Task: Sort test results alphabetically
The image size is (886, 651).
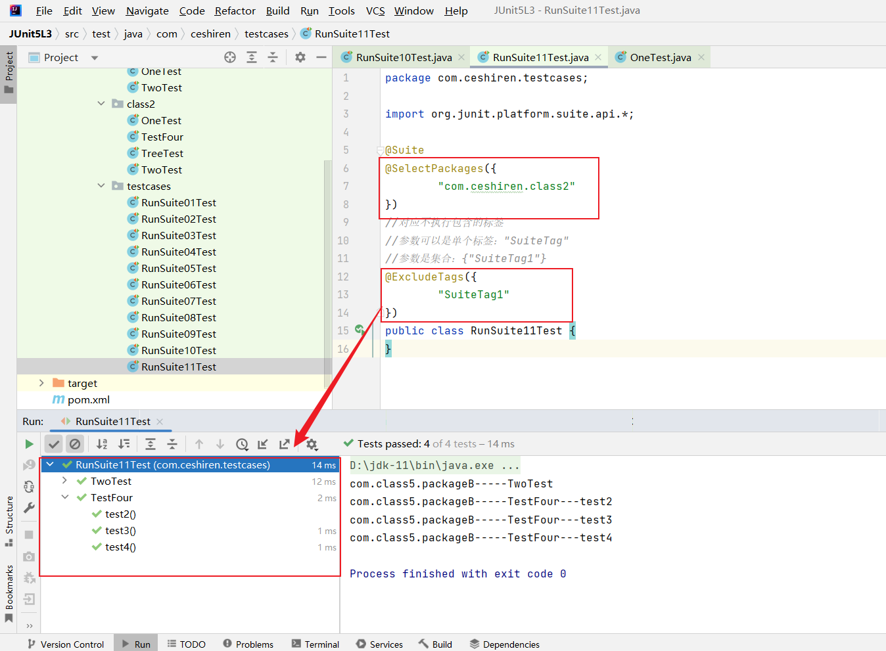Action: 102,445
